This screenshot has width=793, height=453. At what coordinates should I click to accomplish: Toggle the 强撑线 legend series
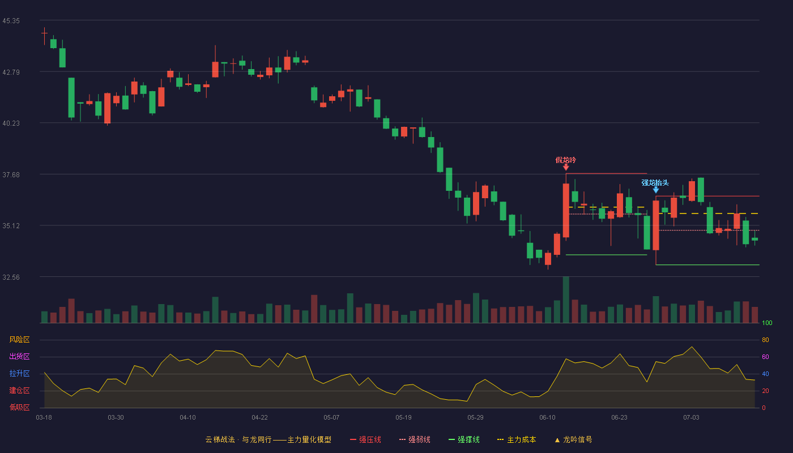pos(464,439)
